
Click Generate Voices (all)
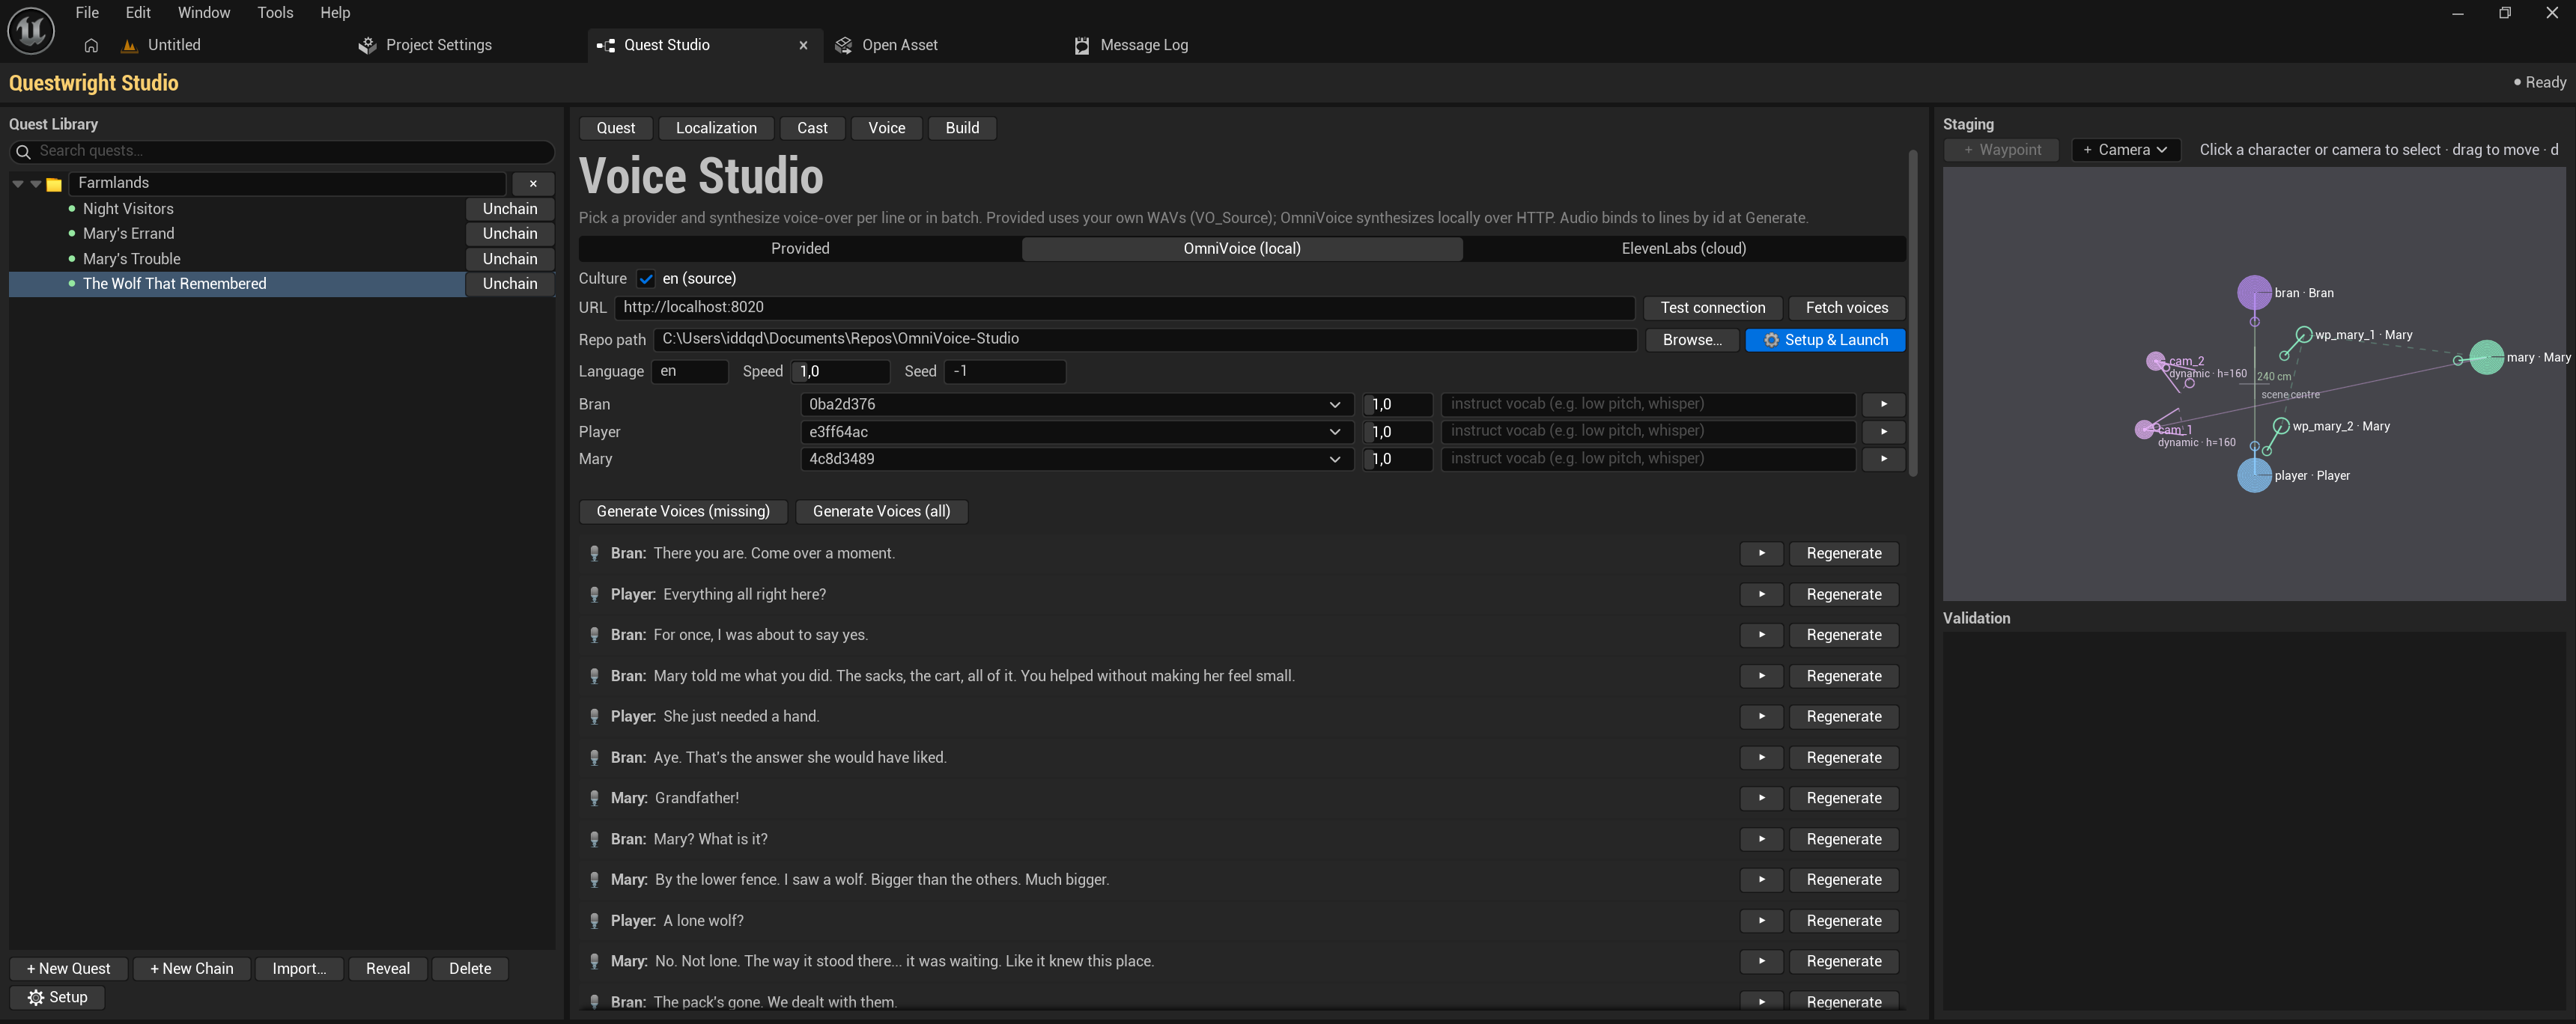(881, 511)
